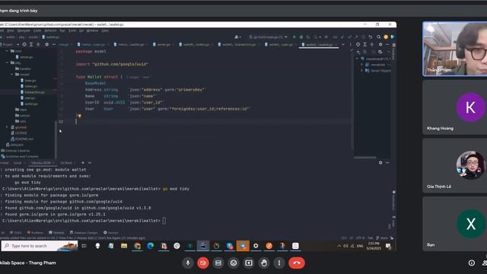Click the Present now screen icon

click(249, 263)
